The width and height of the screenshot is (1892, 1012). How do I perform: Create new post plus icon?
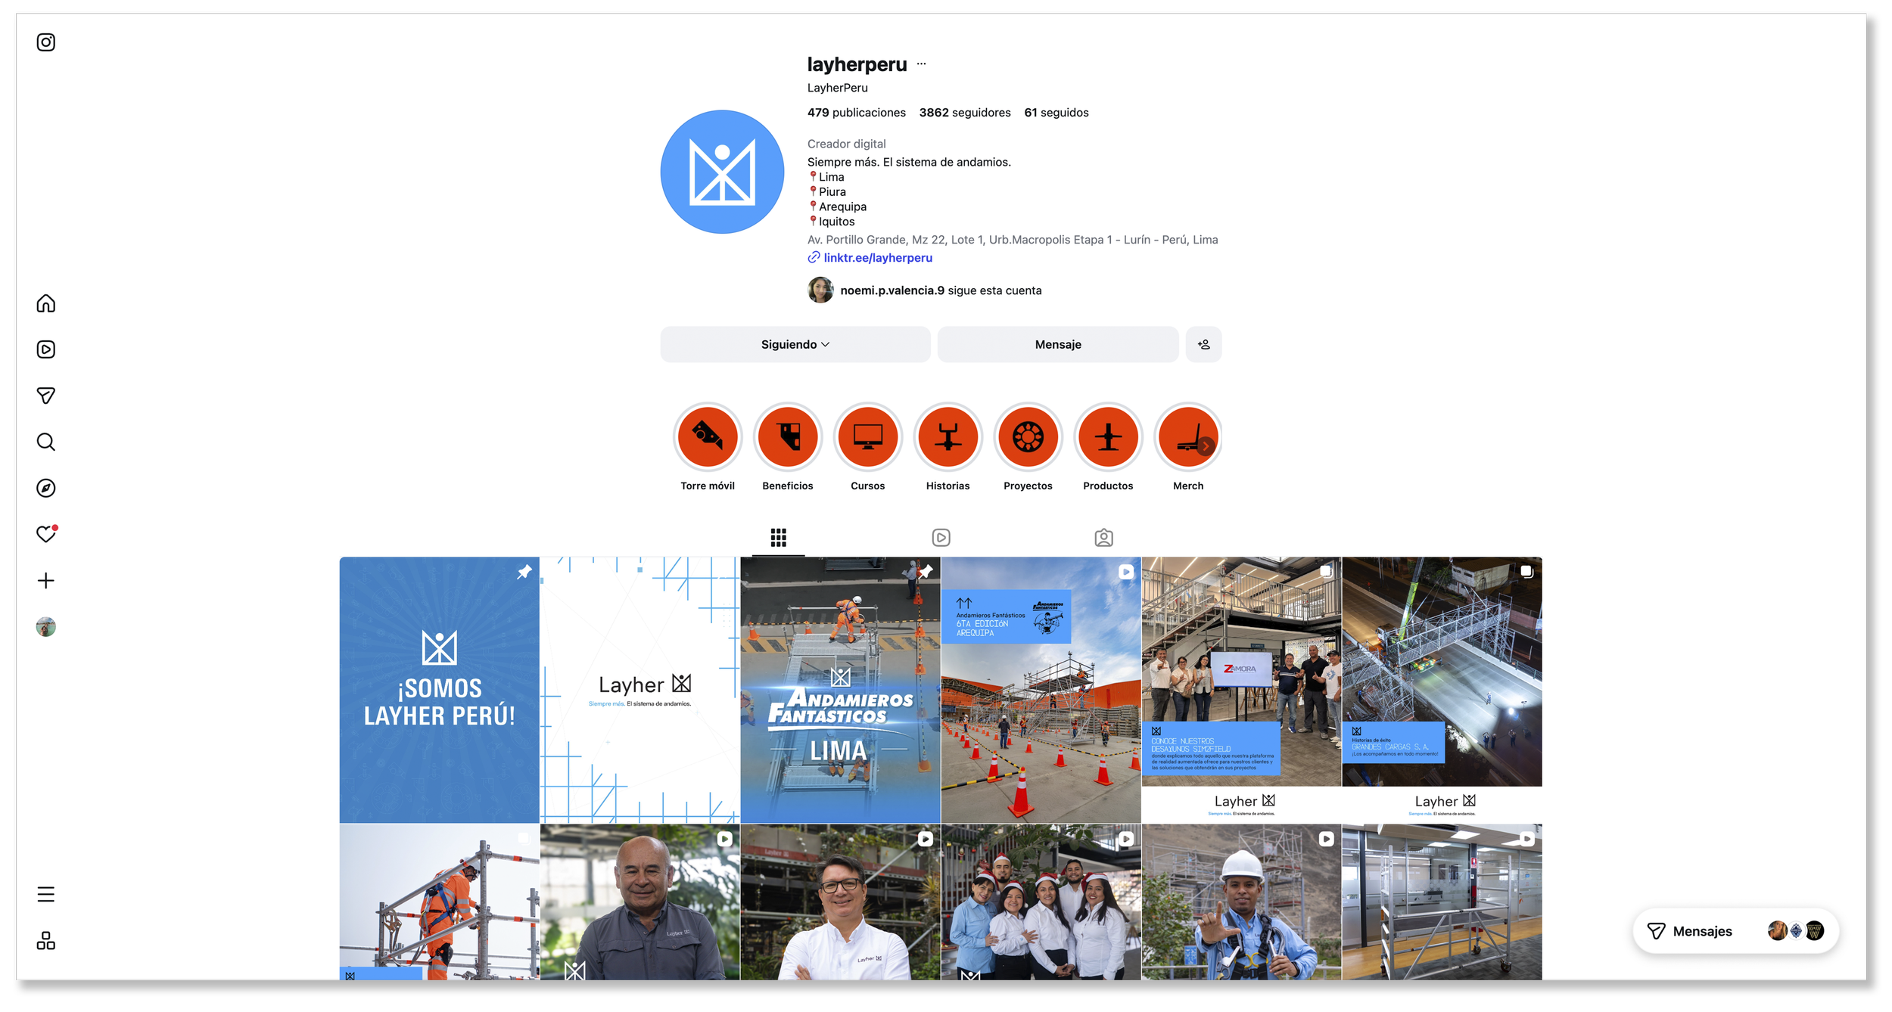click(x=46, y=580)
